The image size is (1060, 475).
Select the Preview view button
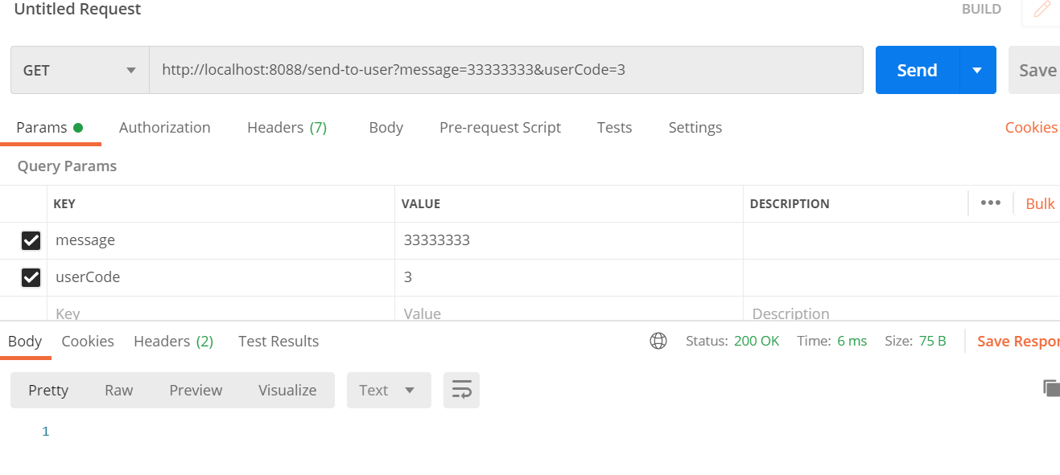196,390
